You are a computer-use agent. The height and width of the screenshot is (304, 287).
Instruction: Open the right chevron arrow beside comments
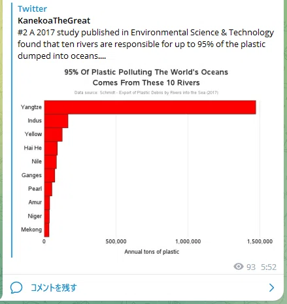point(271,288)
